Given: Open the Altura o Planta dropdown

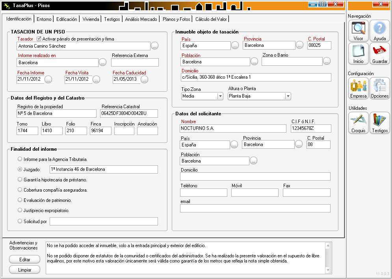Looking at the screenshot, I should (288, 96).
